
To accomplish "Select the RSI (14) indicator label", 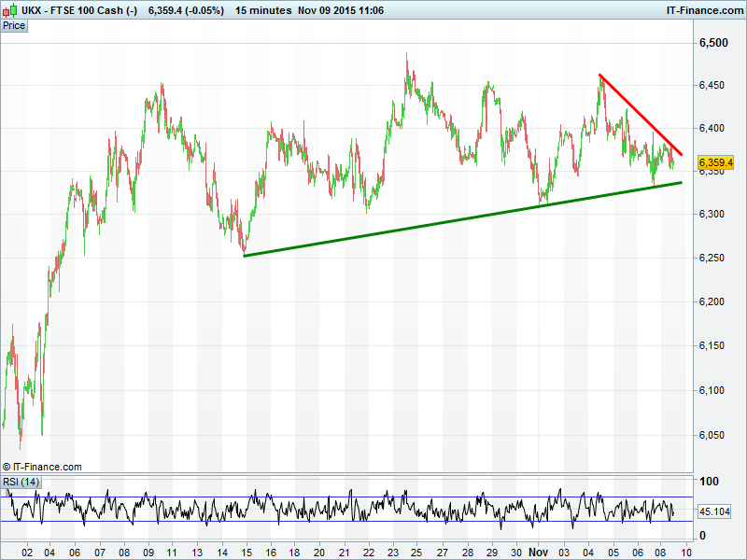I will 21,482.
